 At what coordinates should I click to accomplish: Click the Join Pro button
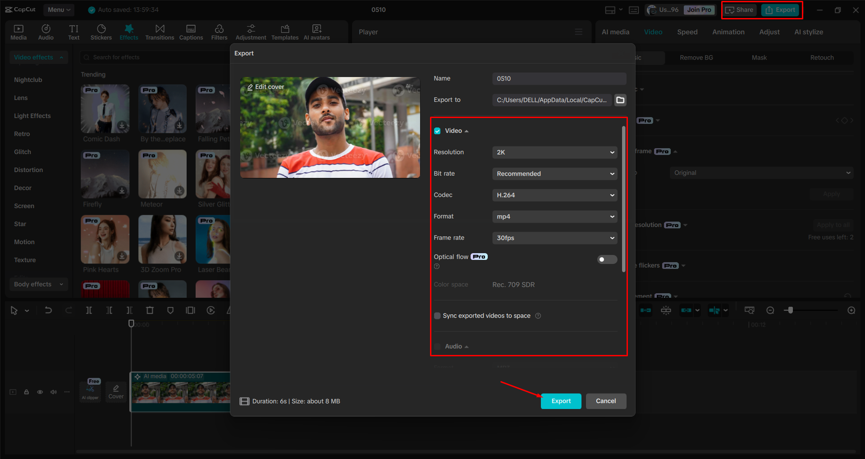pos(699,9)
